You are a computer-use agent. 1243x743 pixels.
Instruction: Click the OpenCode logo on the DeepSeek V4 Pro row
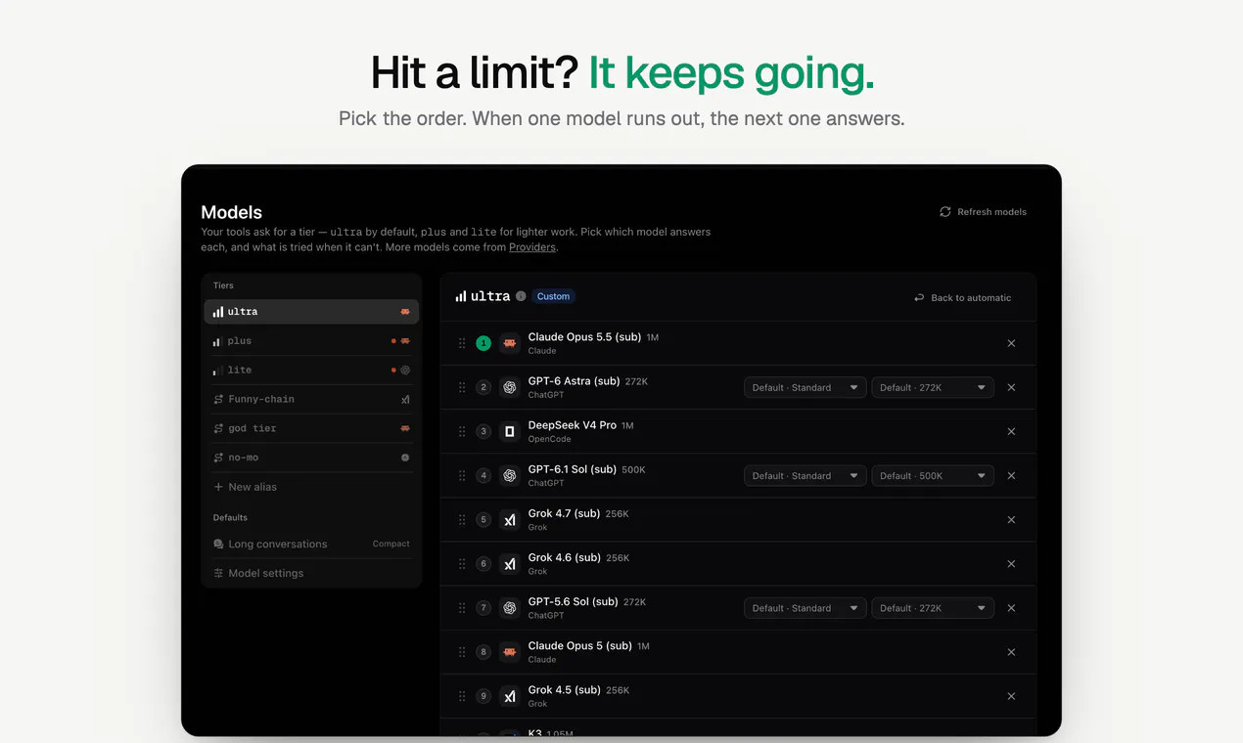pyautogui.click(x=509, y=431)
